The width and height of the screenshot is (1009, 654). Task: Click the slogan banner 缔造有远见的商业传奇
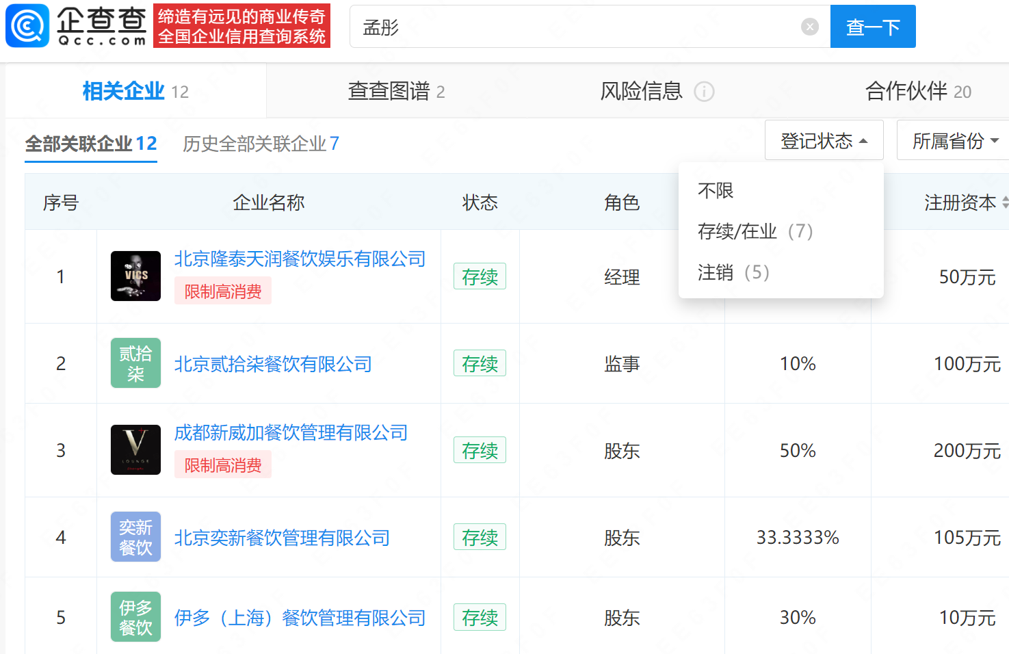tap(241, 26)
